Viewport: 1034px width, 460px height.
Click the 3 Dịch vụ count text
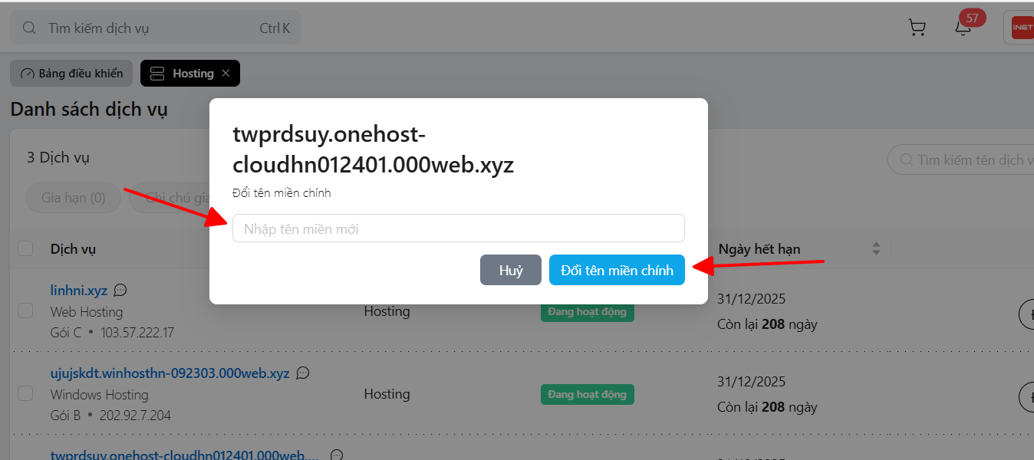58,157
